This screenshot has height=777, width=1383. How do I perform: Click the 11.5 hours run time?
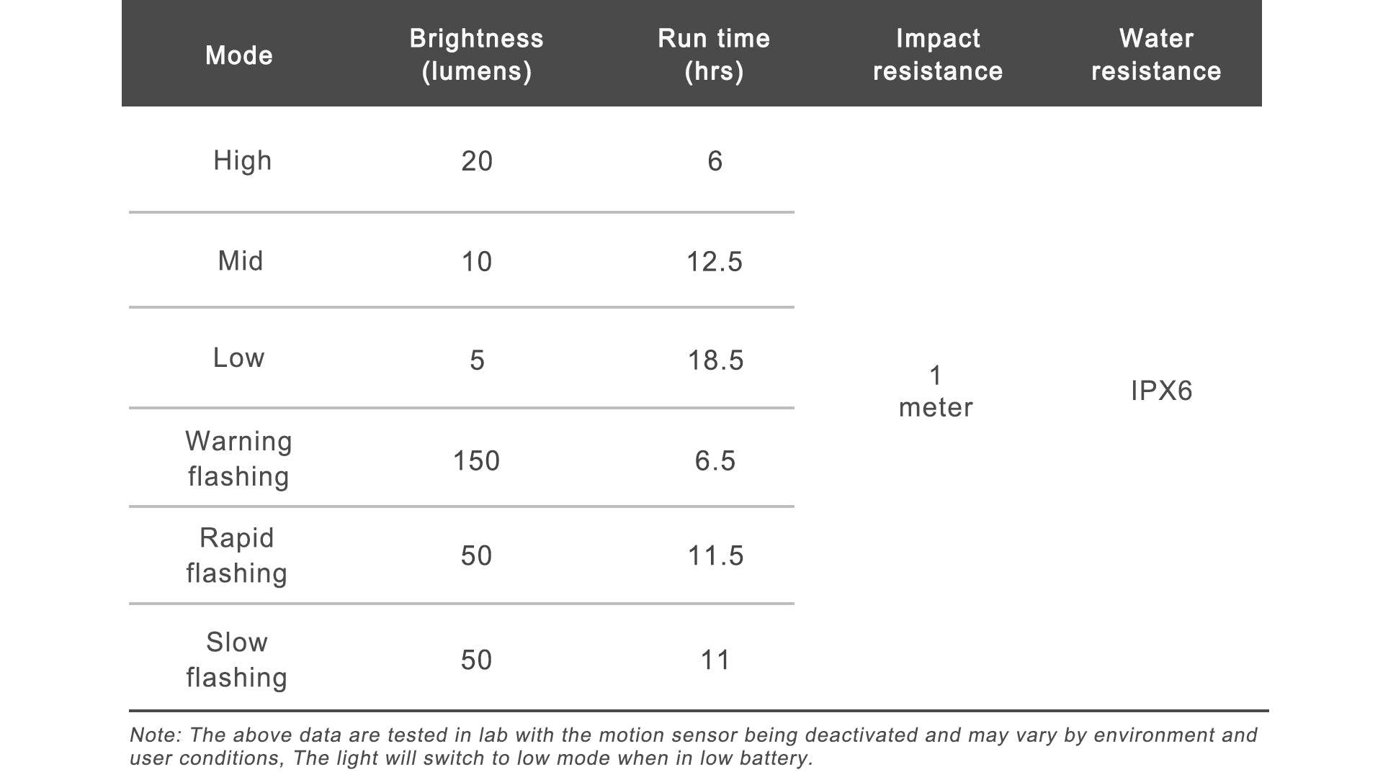tap(715, 555)
